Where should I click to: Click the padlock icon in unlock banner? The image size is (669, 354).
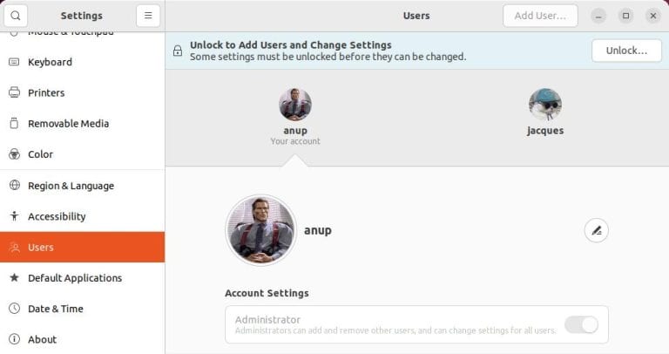[178, 51]
